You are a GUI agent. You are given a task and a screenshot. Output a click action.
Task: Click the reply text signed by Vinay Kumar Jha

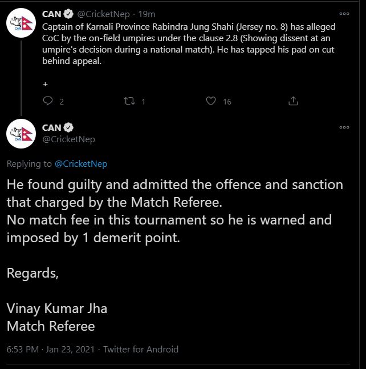click(171, 211)
